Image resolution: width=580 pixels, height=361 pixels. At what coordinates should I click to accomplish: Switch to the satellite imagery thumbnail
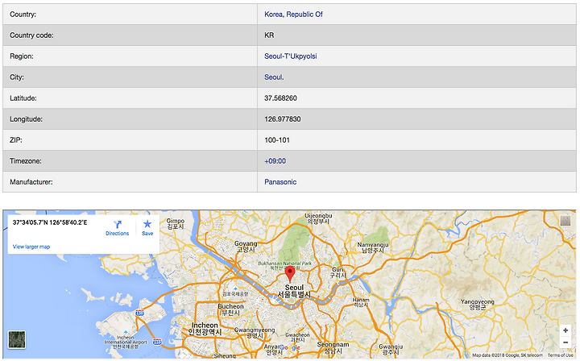click(x=17, y=339)
